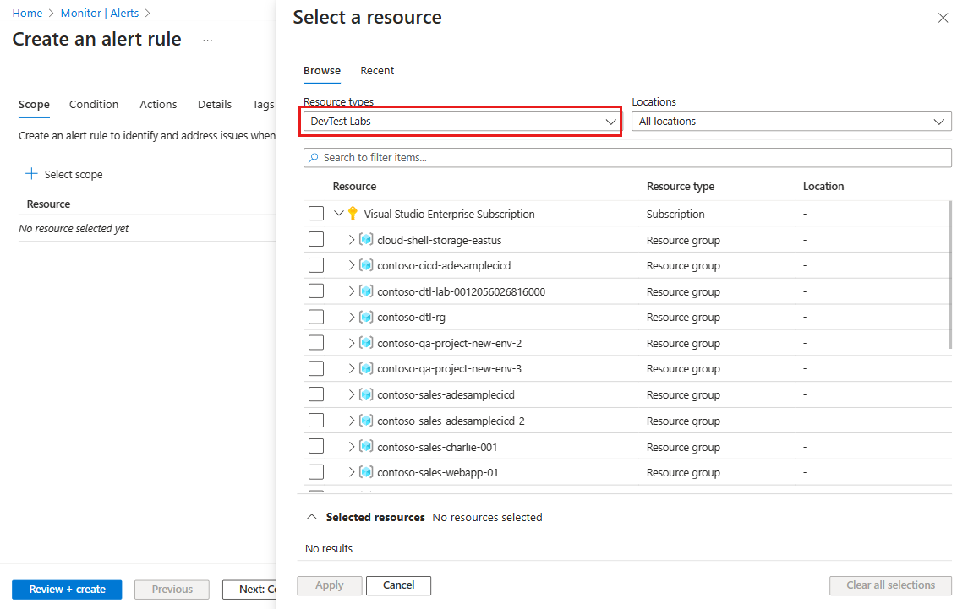
Task: Click the yellow key icon on Visual Studio Enterprise Subscription
Action: pos(353,213)
